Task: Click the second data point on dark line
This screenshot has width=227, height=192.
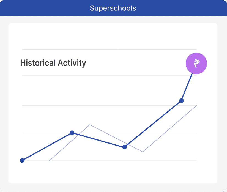Action: point(72,133)
